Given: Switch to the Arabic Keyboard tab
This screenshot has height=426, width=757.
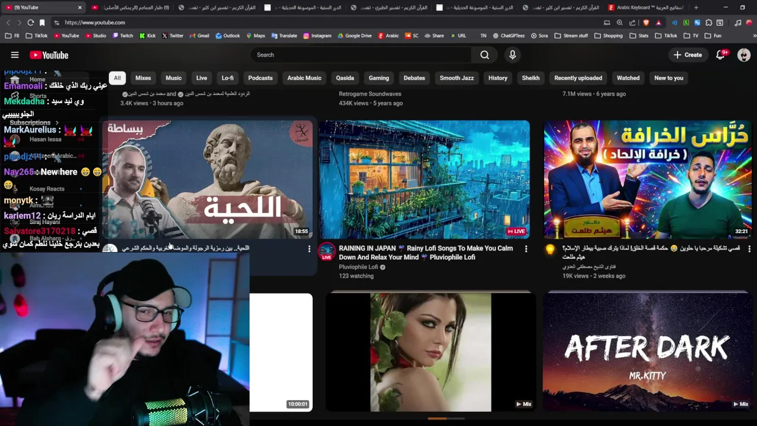Looking at the screenshot, I should point(645,8).
